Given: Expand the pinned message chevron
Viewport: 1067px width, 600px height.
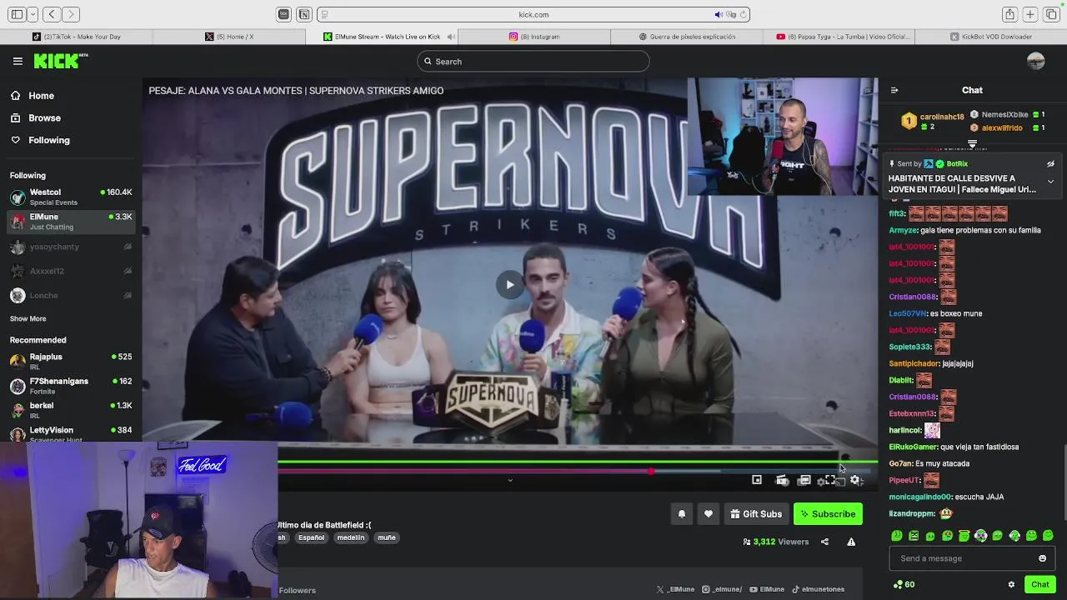Looking at the screenshot, I should coord(1050,181).
